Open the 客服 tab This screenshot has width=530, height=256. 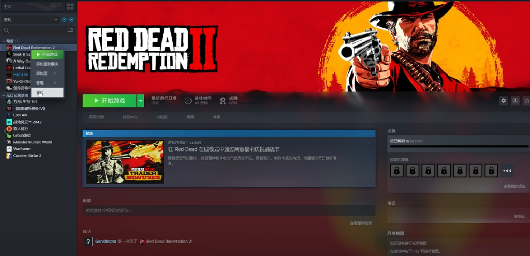click(217, 117)
